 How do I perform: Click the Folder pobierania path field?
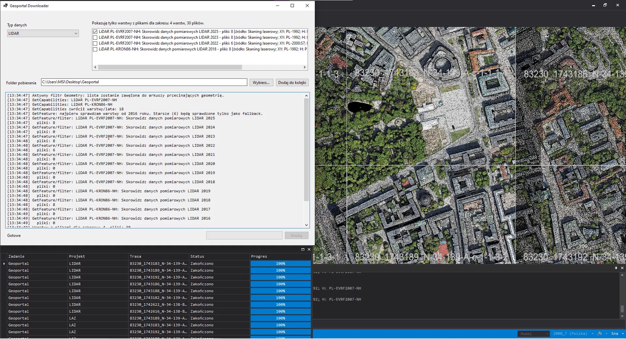coord(144,82)
